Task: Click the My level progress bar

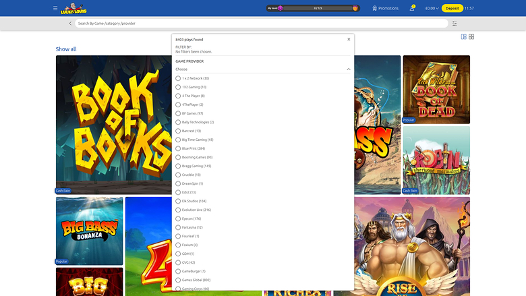Action: (313, 8)
